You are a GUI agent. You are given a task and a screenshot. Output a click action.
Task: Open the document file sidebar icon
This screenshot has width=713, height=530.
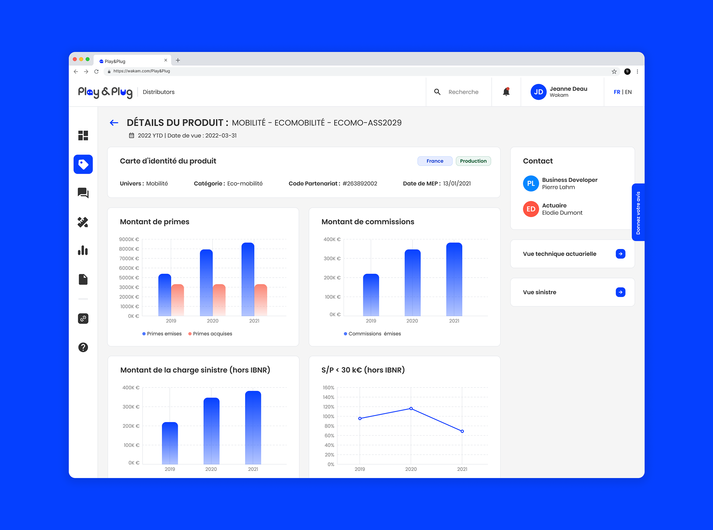[x=83, y=279]
